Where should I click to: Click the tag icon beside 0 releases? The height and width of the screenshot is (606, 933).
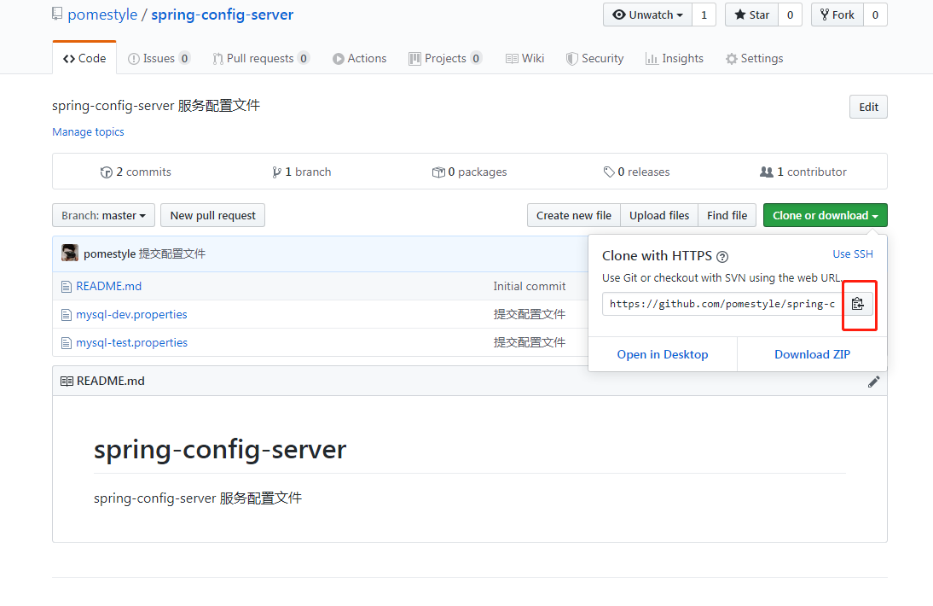[609, 172]
